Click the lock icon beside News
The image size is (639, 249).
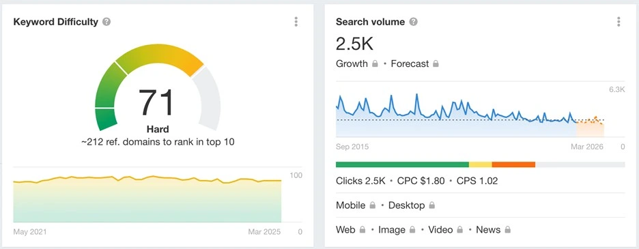pyautogui.click(x=507, y=230)
